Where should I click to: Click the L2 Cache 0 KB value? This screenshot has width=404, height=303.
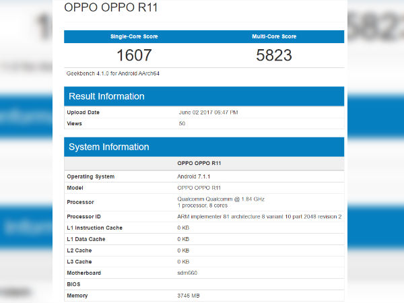[183, 250]
